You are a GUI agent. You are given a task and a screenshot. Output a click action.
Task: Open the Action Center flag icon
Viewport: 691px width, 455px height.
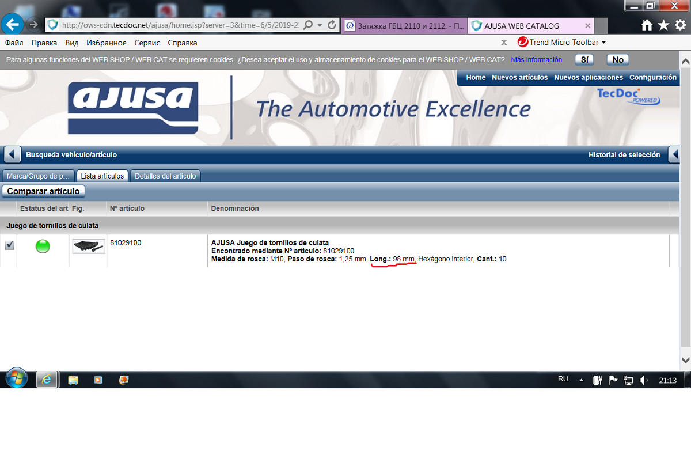613,380
